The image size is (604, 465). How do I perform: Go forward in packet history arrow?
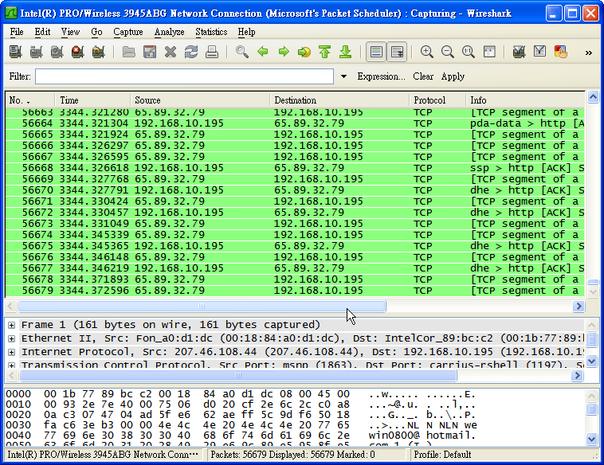coord(284,52)
